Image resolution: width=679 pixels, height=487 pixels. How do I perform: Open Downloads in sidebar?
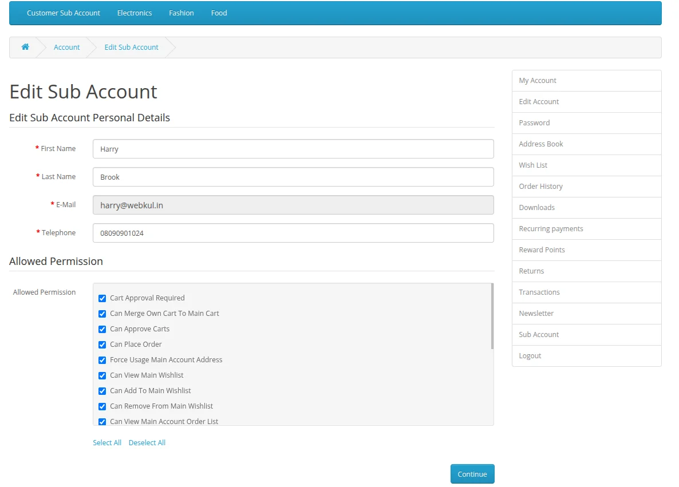[586, 208]
